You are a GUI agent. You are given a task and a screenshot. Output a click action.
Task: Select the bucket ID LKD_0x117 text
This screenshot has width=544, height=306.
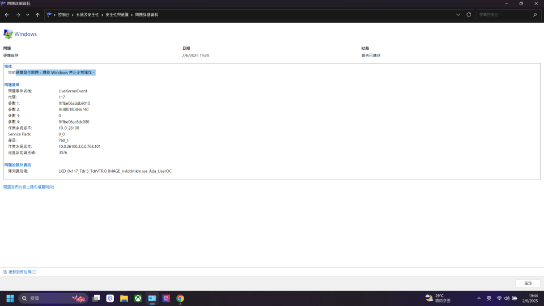(x=115, y=171)
